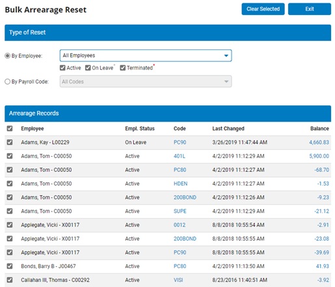335x287 pixels.
Task: Toggle the select-all checkbox in table header
Action: click(x=10, y=128)
